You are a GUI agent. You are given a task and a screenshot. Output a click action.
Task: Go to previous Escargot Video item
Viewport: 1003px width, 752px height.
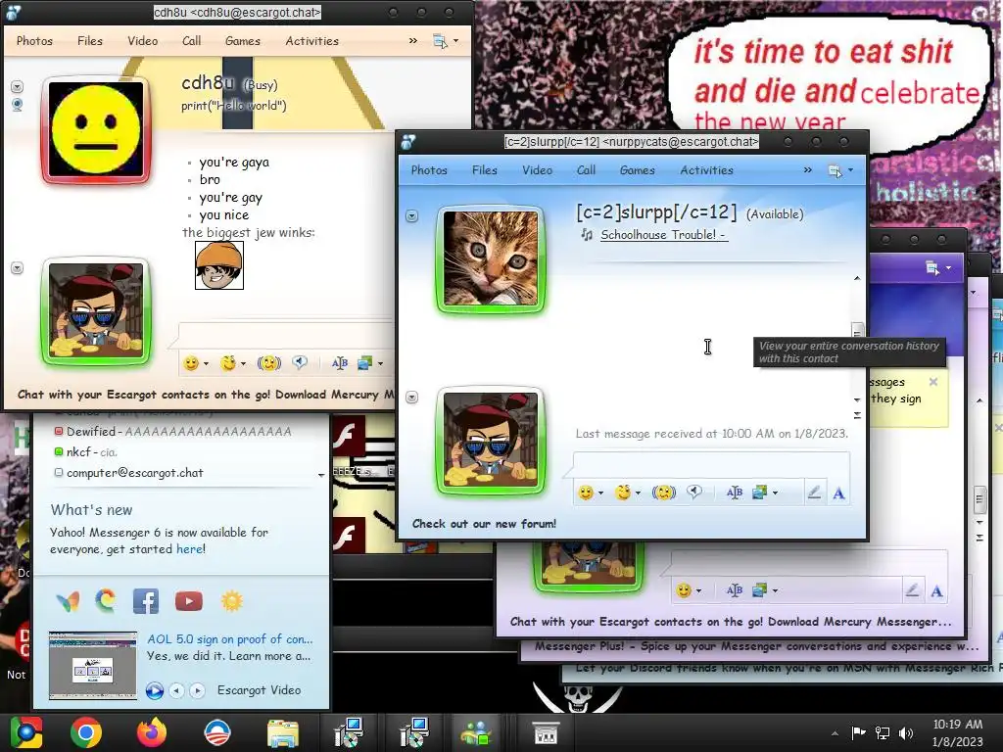tap(177, 690)
